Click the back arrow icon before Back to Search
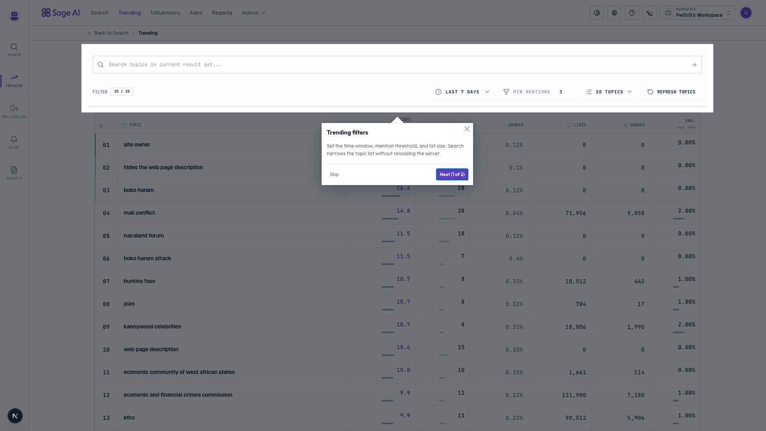 tap(90, 33)
